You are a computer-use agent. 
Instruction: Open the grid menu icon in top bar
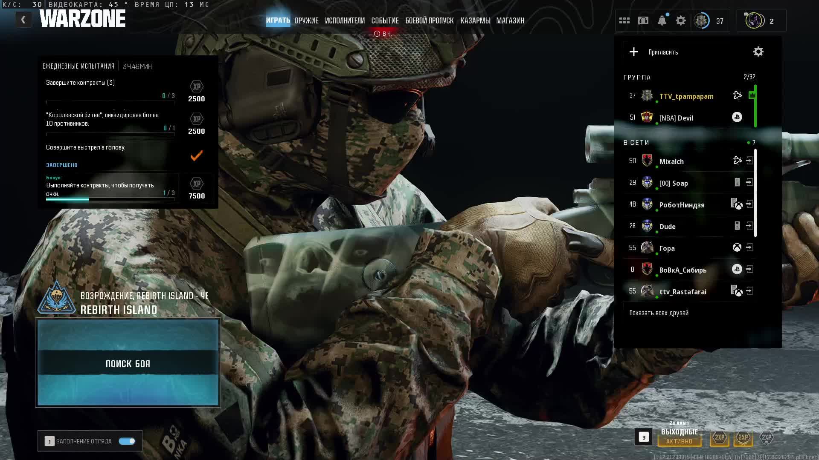[624, 20]
